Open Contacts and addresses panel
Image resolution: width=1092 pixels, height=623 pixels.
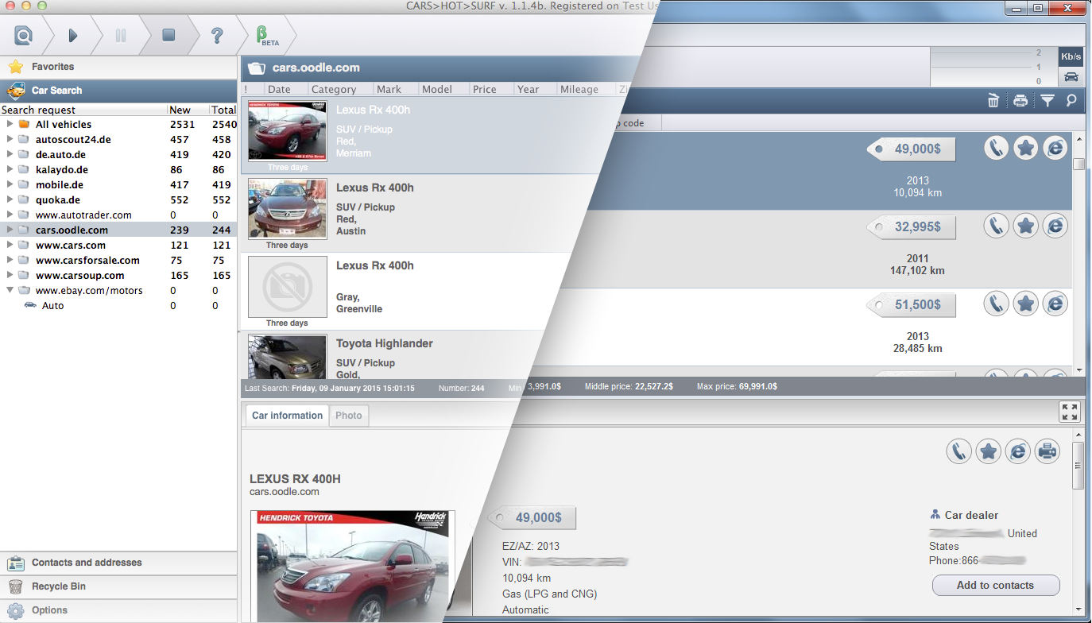tap(119, 563)
